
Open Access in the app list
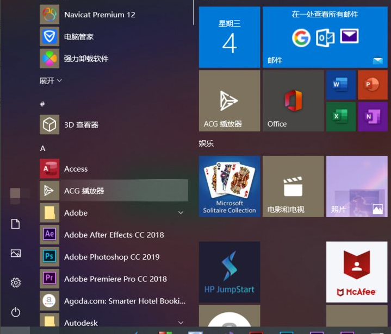click(76, 169)
